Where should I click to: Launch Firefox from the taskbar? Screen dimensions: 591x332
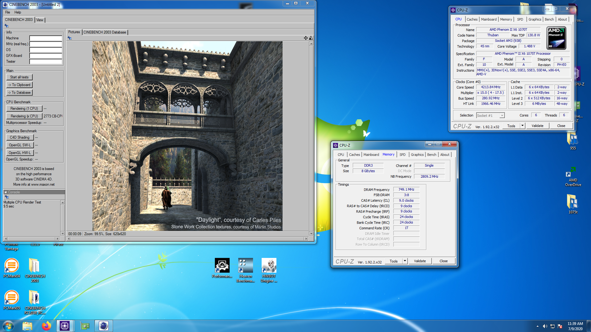point(46,326)
